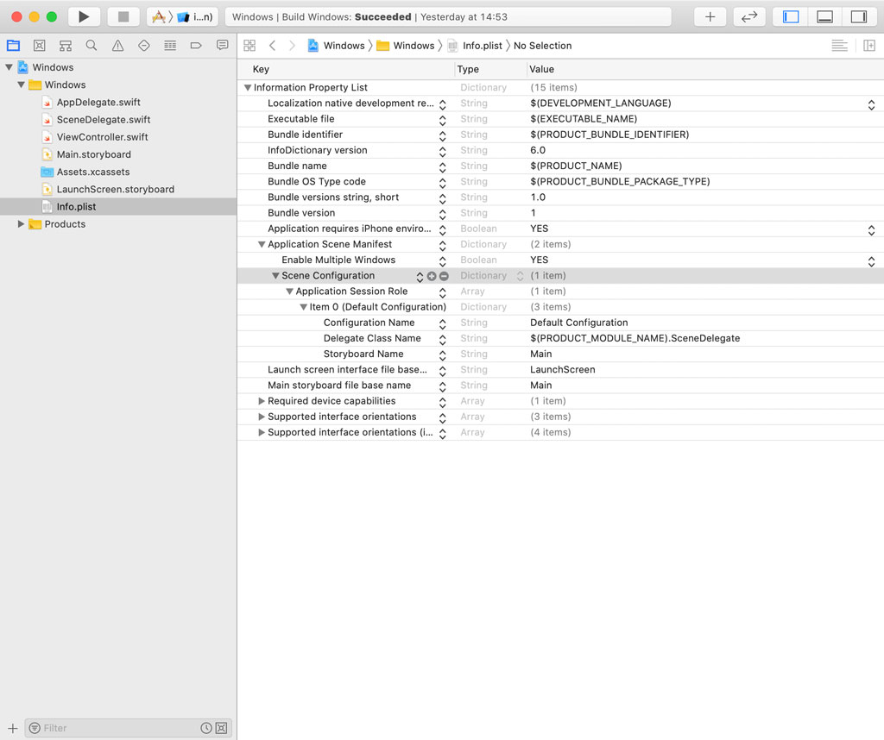The image size is (884, 740).
Task: Select the Breakpoint navigator icon
Action: (x=195, y=45)
